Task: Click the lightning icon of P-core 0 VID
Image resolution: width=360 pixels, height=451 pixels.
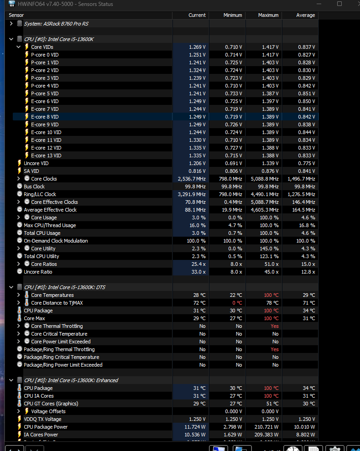Action: tap(27, 55)
